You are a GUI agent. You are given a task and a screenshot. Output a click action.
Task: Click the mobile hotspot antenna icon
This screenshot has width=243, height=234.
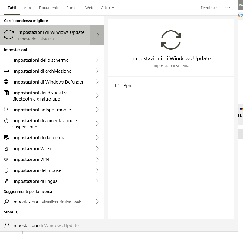tap(6, 110)
